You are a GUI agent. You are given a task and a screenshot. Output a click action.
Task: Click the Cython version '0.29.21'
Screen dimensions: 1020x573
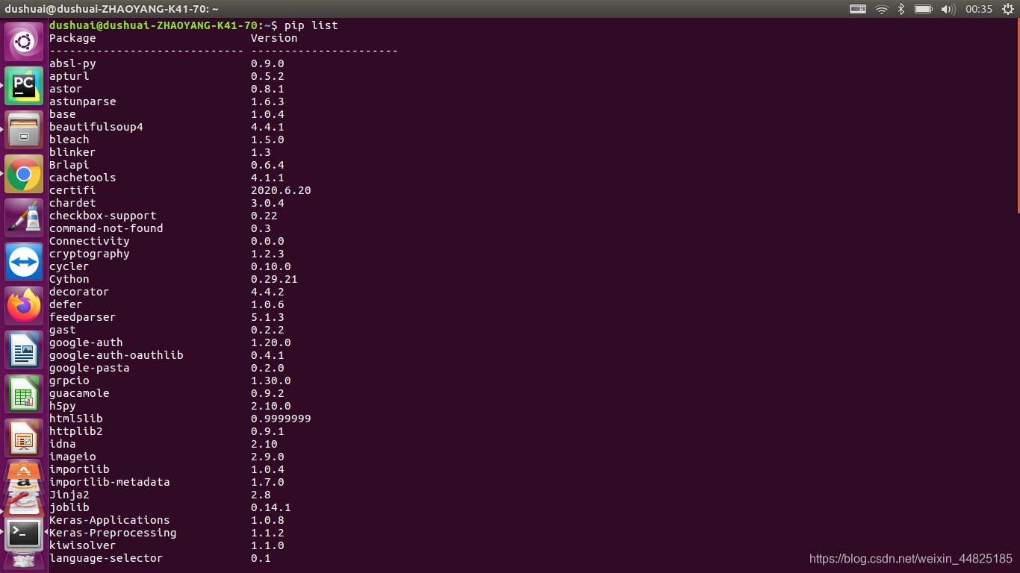(x=274, y=279)
